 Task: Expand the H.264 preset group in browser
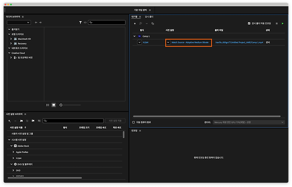(x=13, y=158)
